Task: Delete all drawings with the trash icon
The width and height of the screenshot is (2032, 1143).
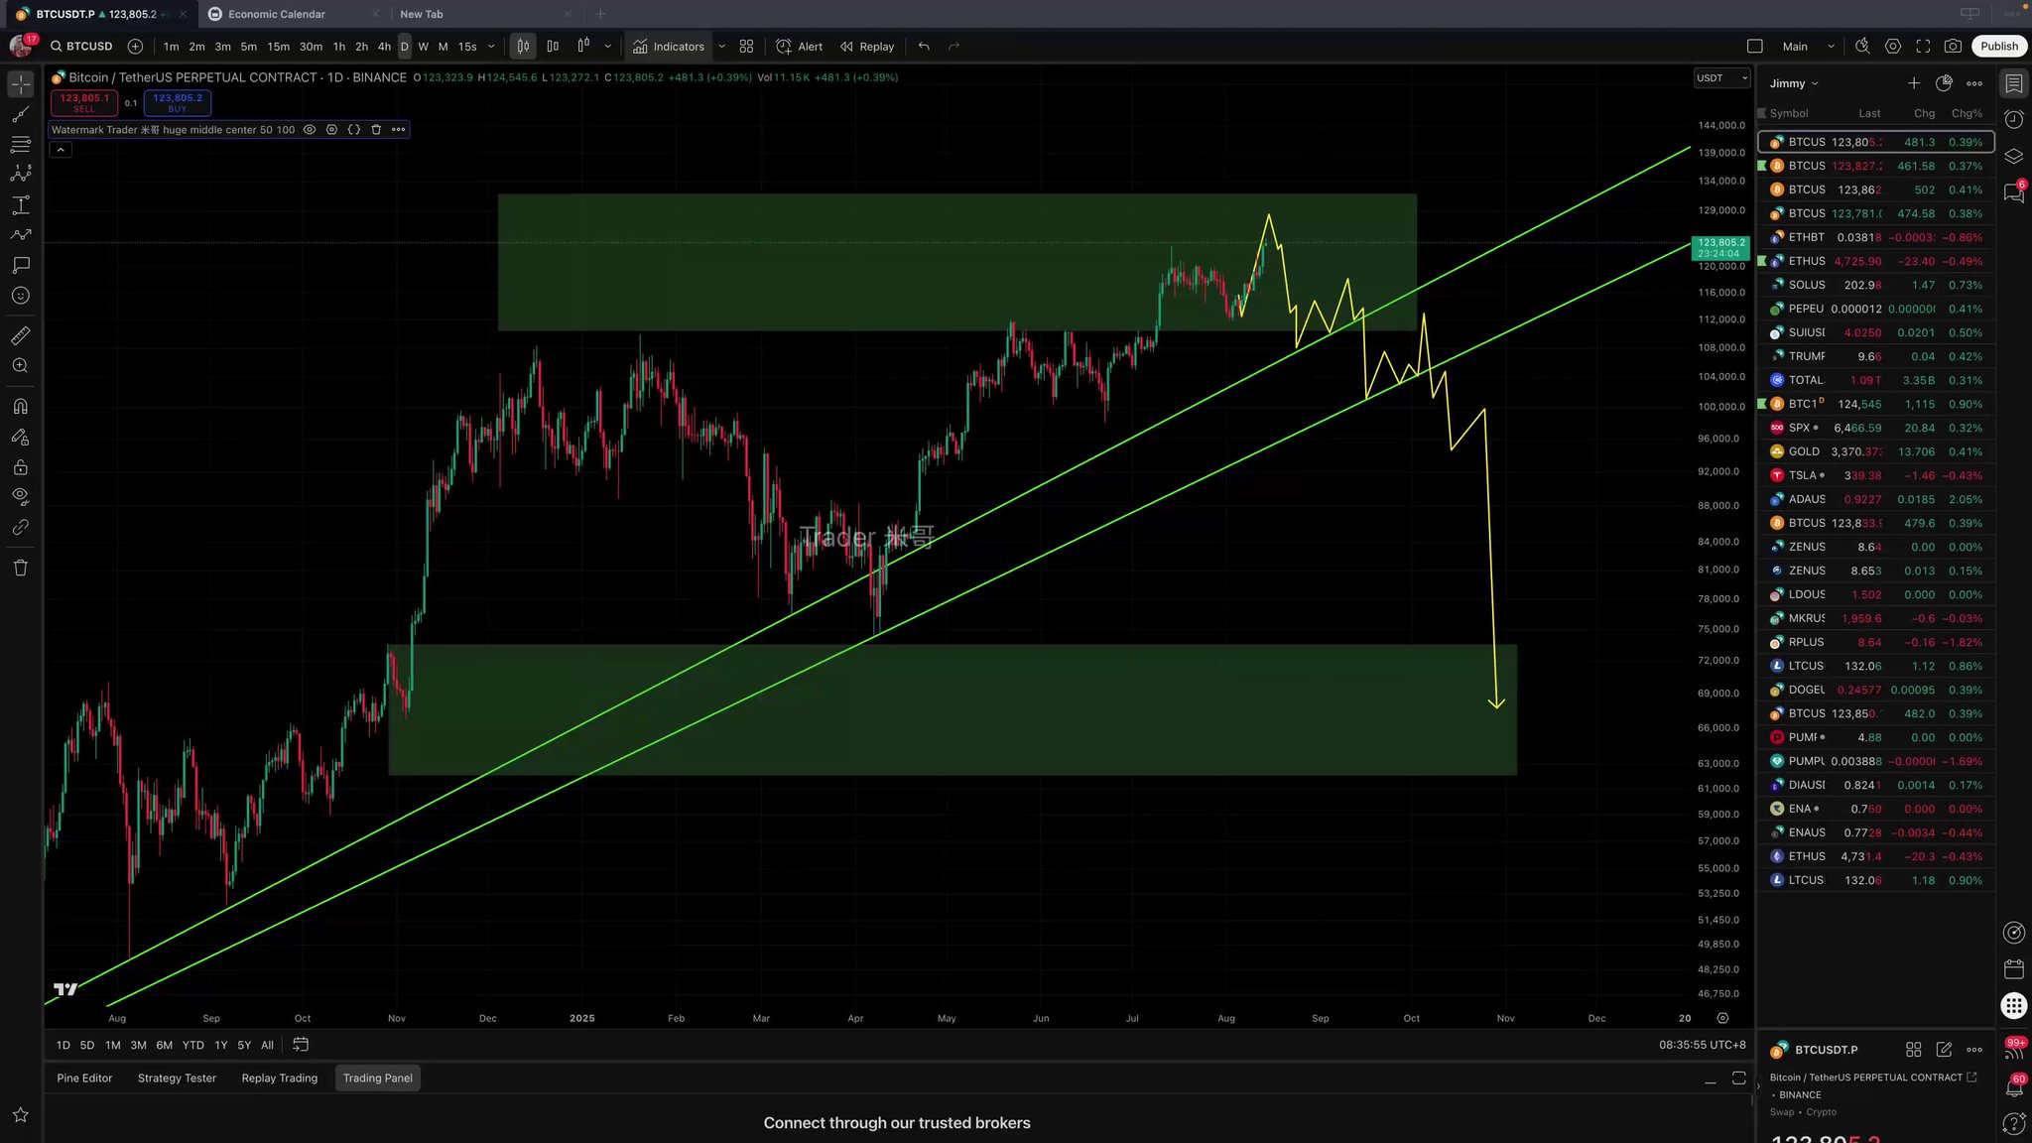Action: (21, 568)
